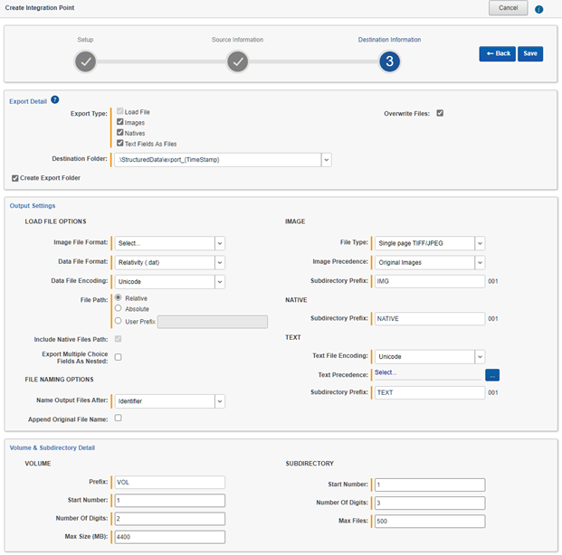Open Image File Type dropdown
This screenshot has width=562, height=555.
(480, 243)
